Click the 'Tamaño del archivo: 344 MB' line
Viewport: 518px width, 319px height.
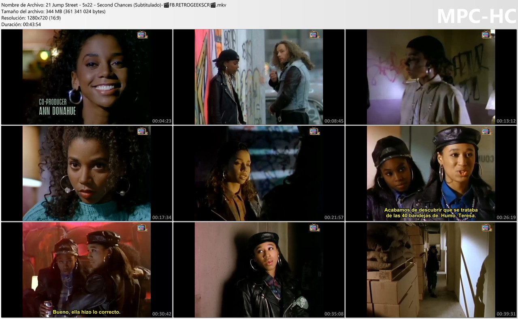[53, 11]
